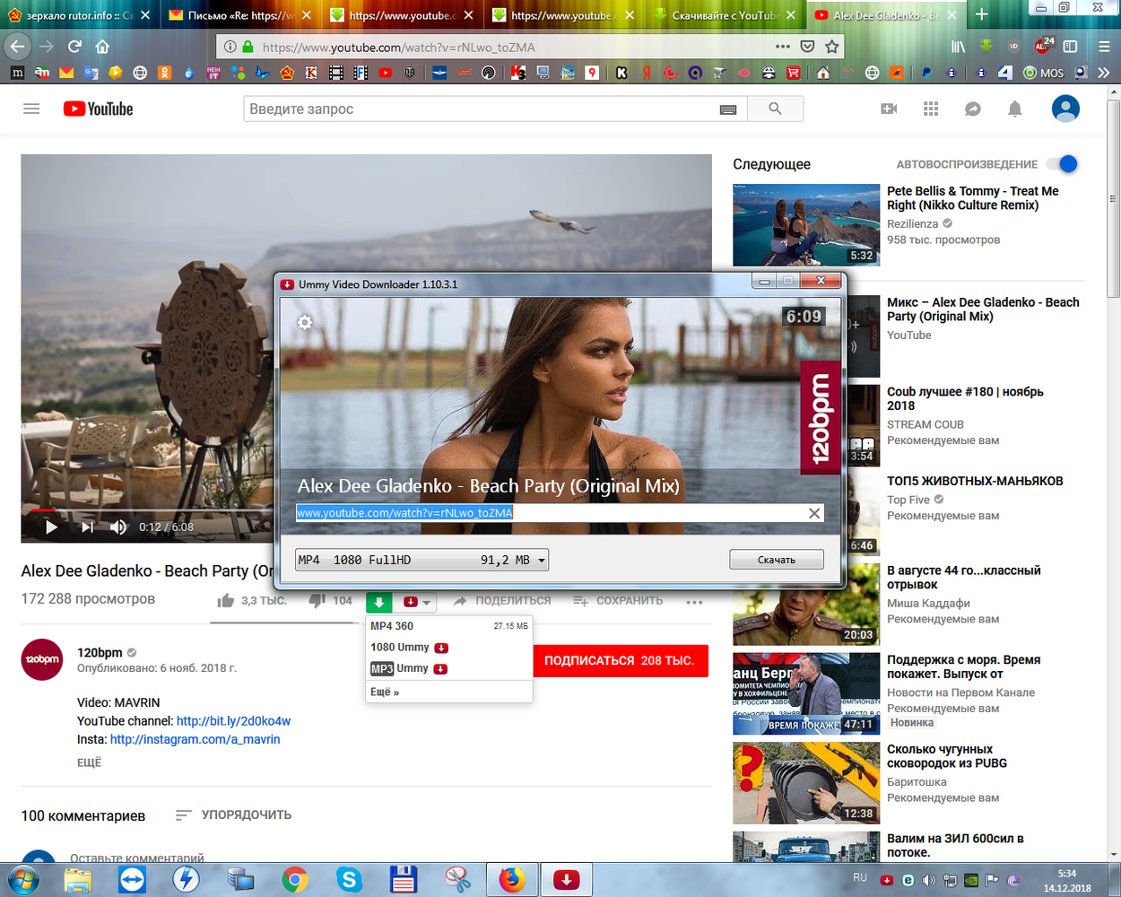Open the Adblock Plus extension icon

coord(1044,47)
